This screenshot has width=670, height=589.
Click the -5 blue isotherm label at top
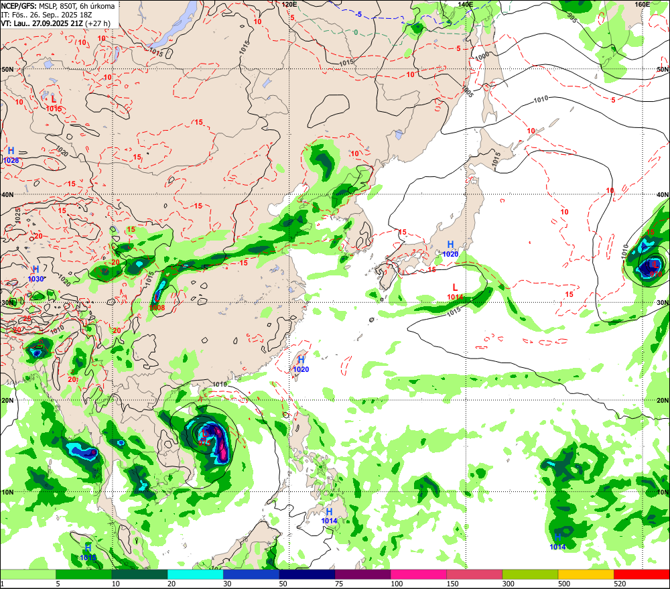(x=358, y=15)
